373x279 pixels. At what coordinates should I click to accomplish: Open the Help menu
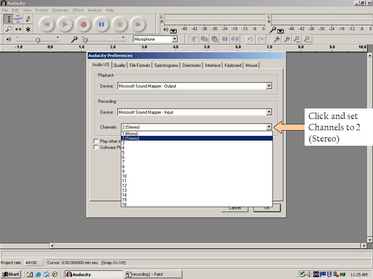pyautogui.click(x=110, y=10)
